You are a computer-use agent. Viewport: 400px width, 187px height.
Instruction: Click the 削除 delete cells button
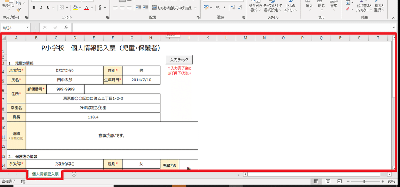click(x=321, y=6)
